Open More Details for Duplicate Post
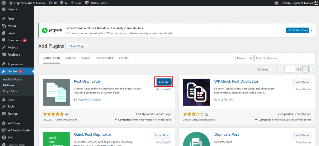319x146 pixels. point(303,143)
